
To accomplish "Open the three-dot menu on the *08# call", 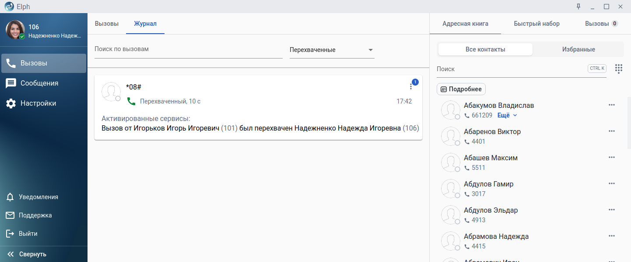I will point(410,86).
